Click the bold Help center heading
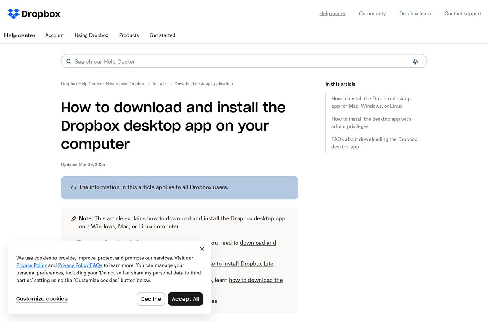The height and width of the screenshot is (322, 488). (20, 35)
